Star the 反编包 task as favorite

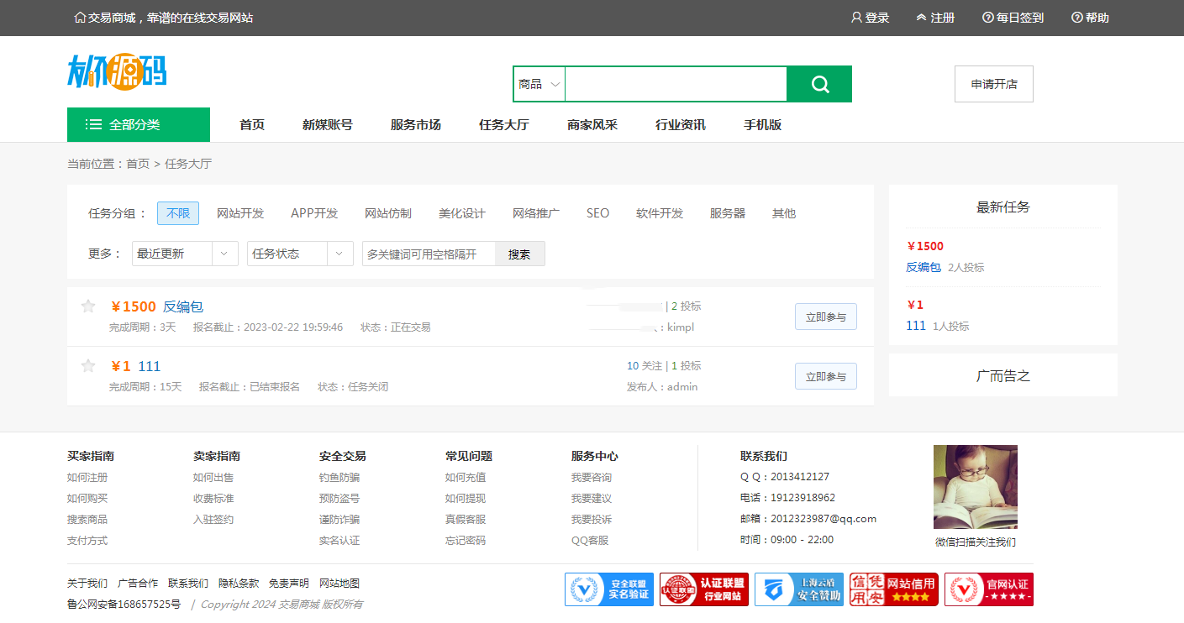pos(88,306)
